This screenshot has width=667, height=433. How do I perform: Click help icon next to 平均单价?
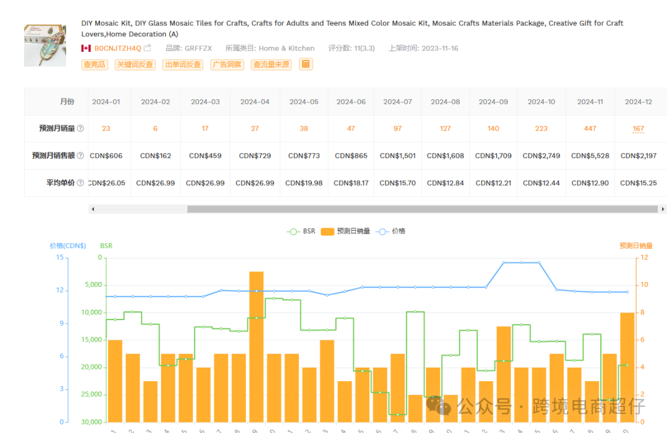tap(80, 183)
